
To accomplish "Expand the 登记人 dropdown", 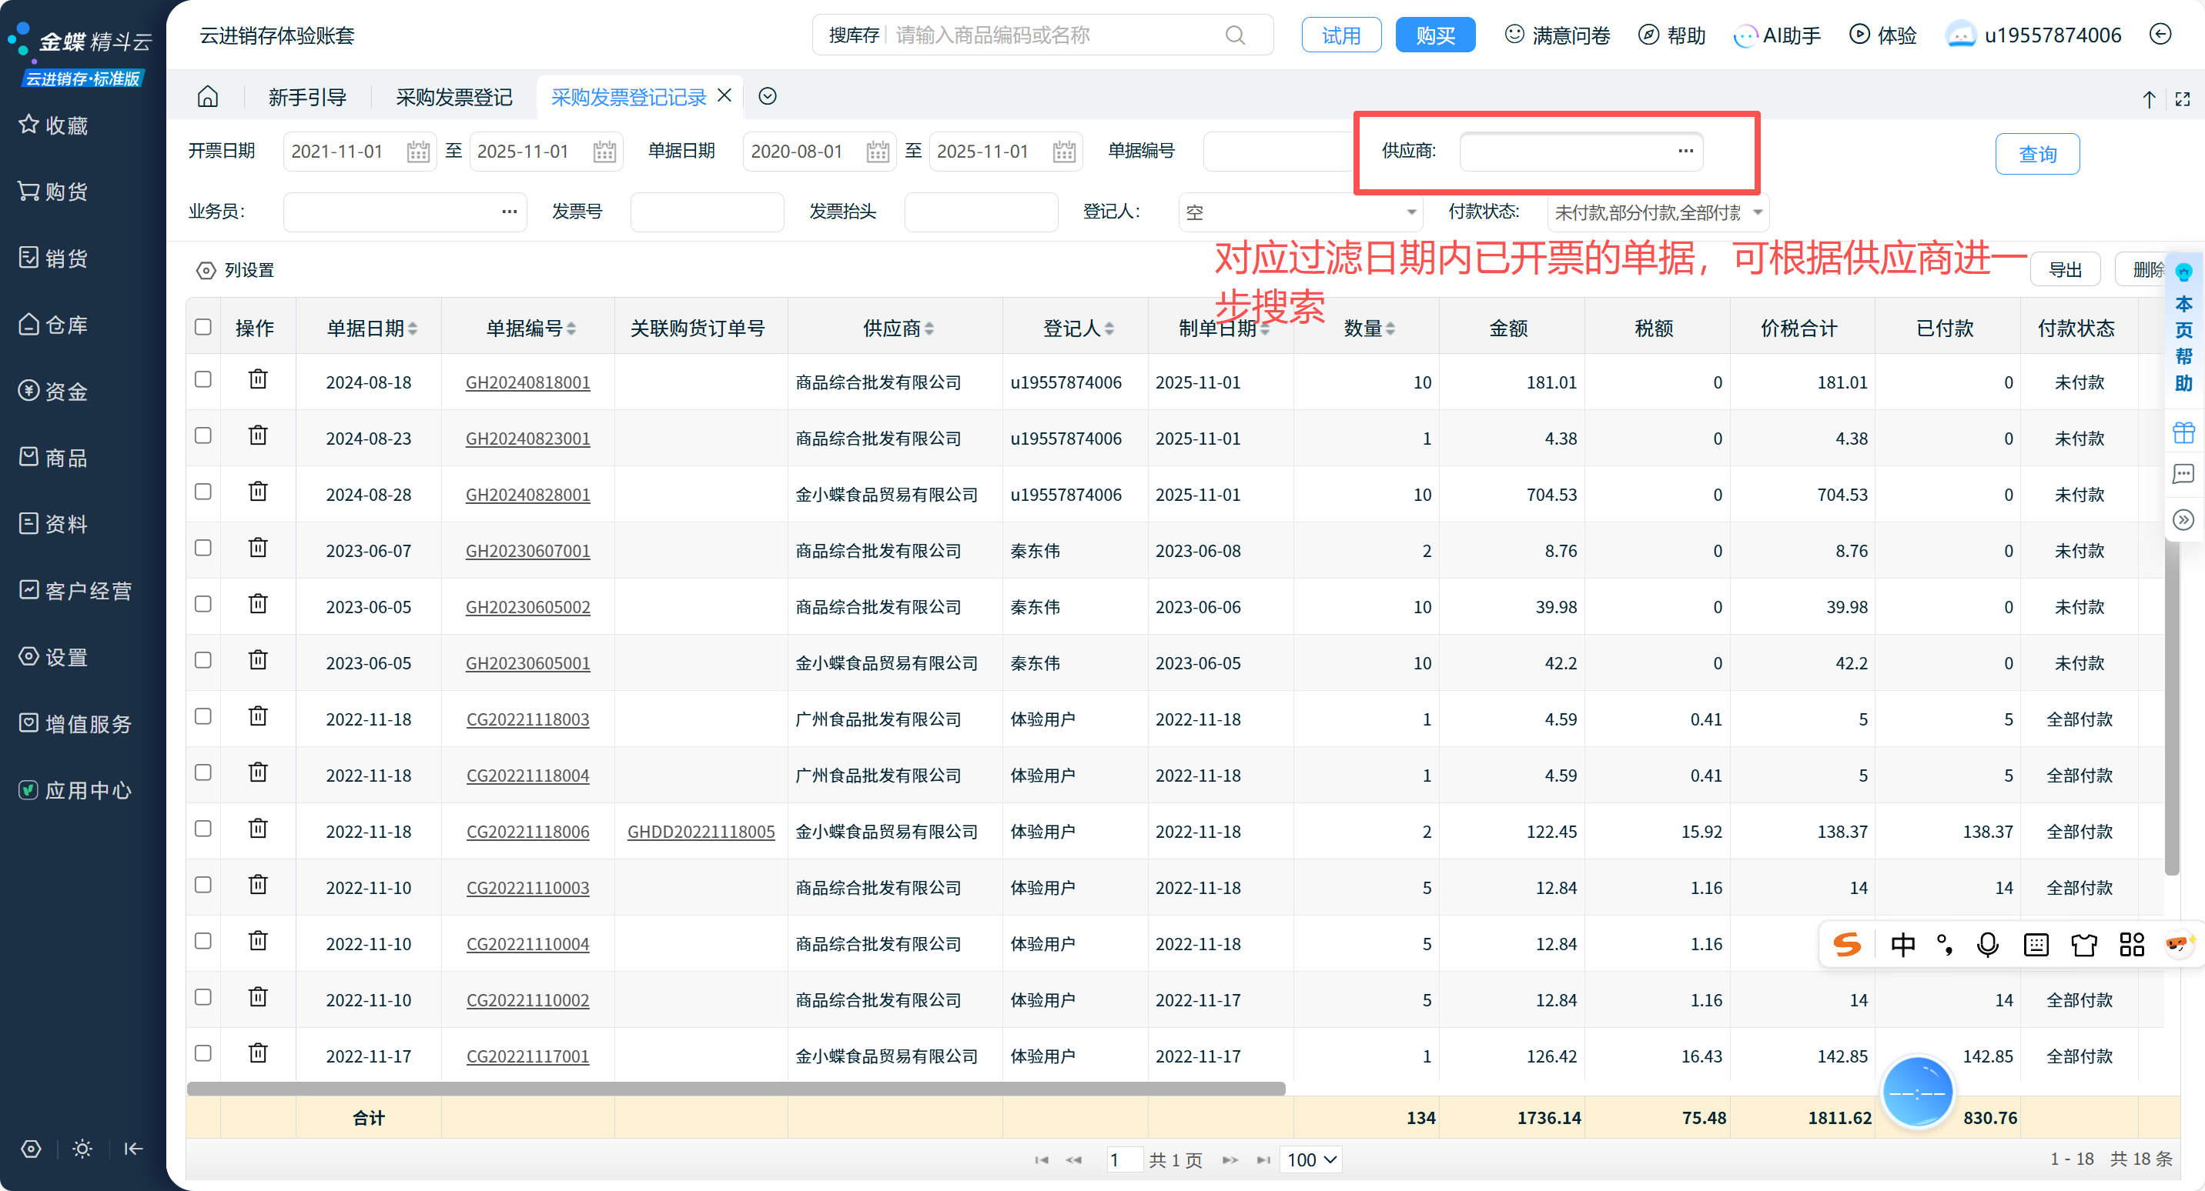I will pos(1410,212).
